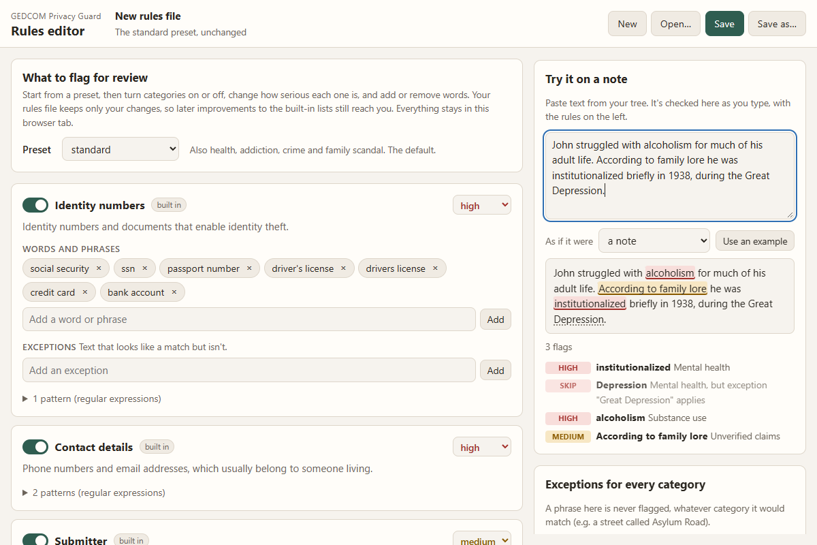Click 'Use an example' button

[x=755, y=240]
